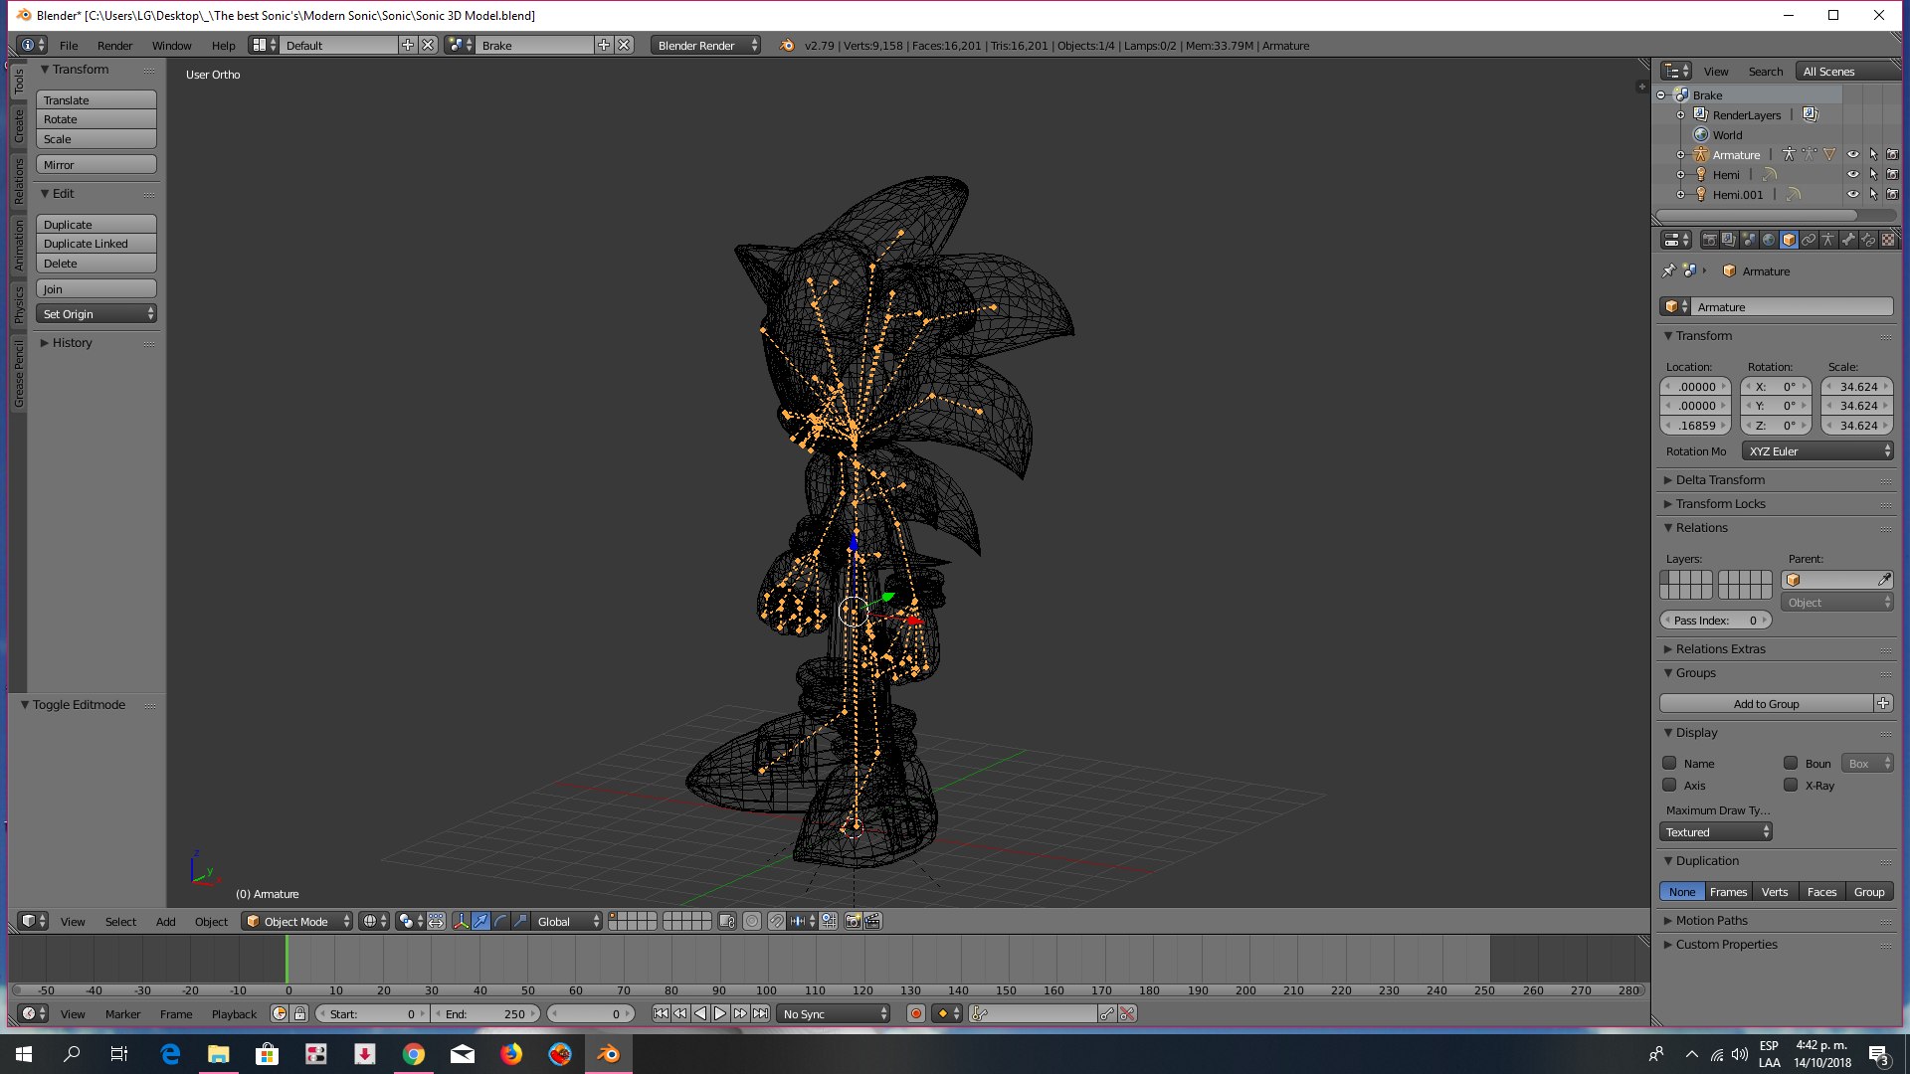Click the End frame field
This screenshot has width=1910, height=1074.
[x=487, y=1014]
